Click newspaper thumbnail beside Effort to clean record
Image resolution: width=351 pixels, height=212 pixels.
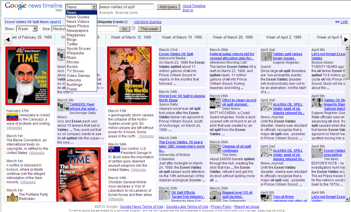[x=215, y=103]
